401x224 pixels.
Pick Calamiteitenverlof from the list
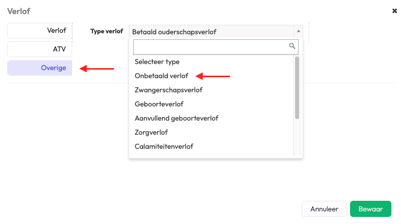164,146
